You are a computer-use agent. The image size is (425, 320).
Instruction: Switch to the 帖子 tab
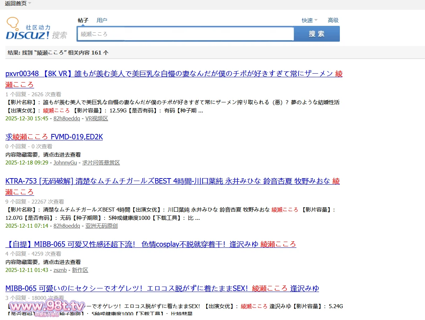[83, 20]
